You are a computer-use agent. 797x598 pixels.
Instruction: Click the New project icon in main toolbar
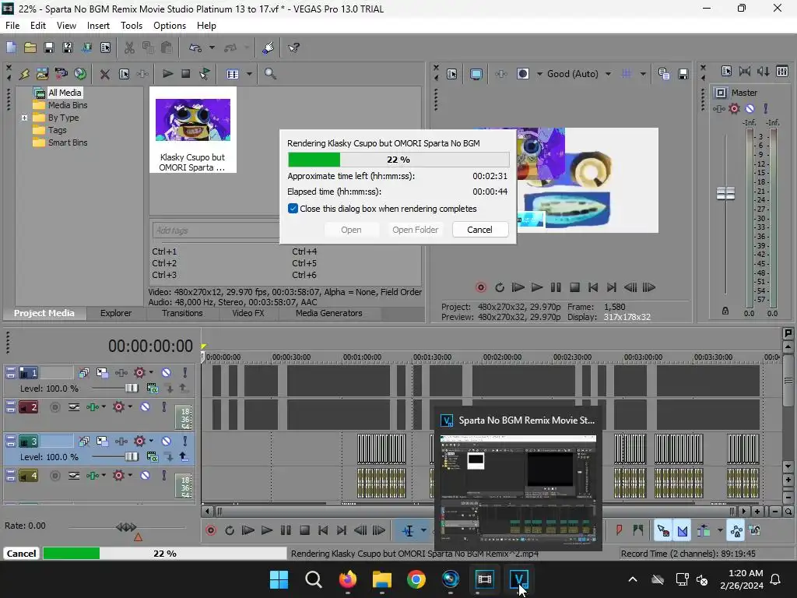[x=11, y=47]
